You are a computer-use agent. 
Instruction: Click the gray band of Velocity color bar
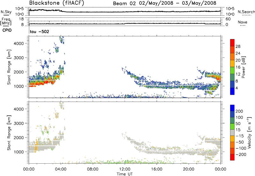232,133
